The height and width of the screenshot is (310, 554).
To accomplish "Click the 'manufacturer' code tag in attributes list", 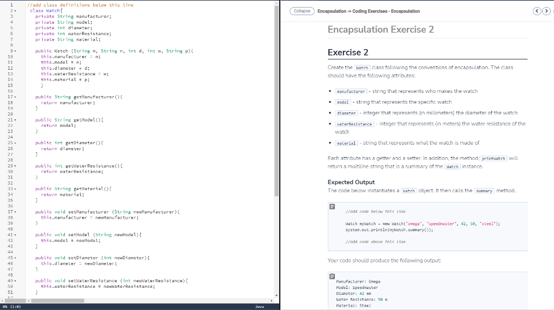I will point(351,91).
